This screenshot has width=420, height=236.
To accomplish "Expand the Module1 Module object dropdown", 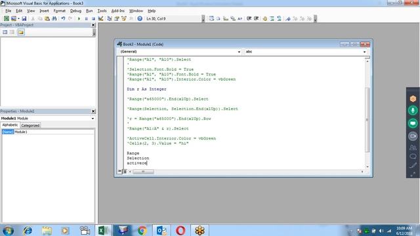I will coord(93,118).
